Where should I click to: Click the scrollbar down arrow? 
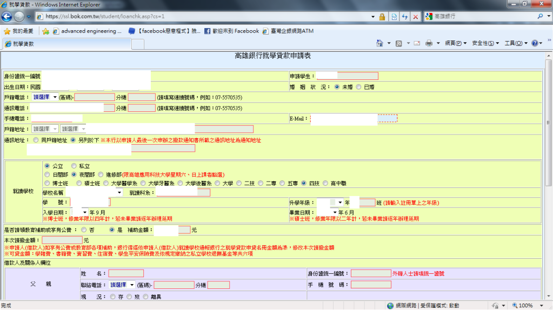pos(549,296)
